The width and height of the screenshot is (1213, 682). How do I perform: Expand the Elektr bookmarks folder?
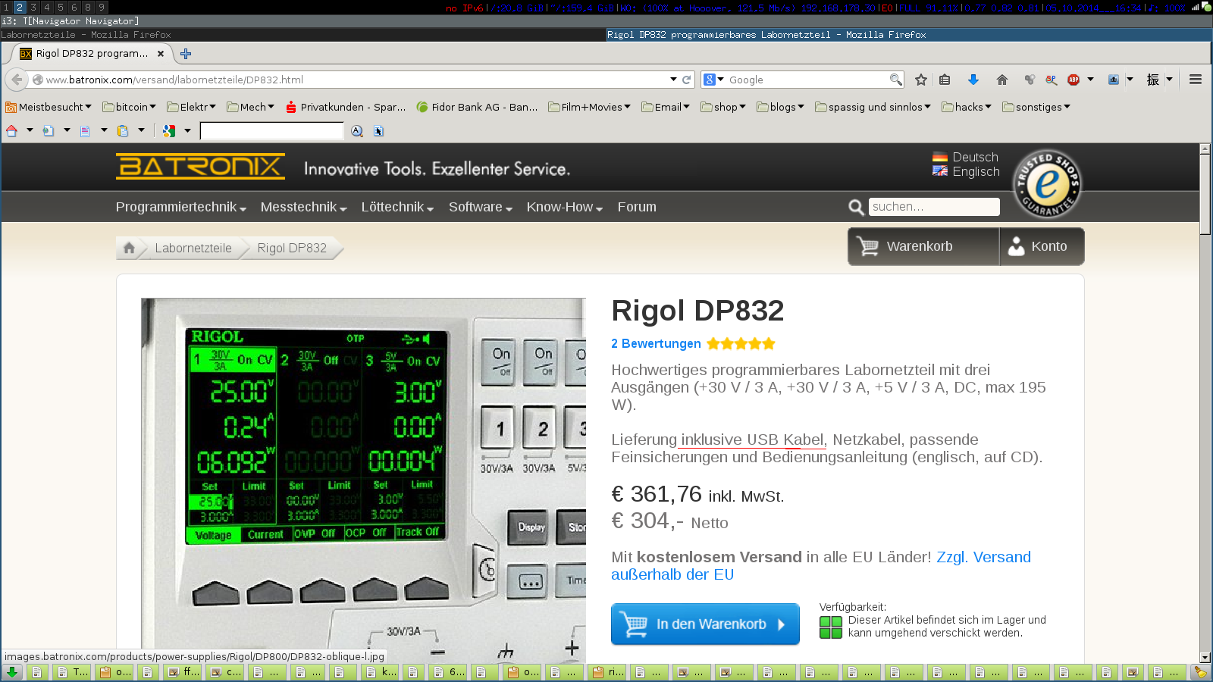tap(192, 108)
